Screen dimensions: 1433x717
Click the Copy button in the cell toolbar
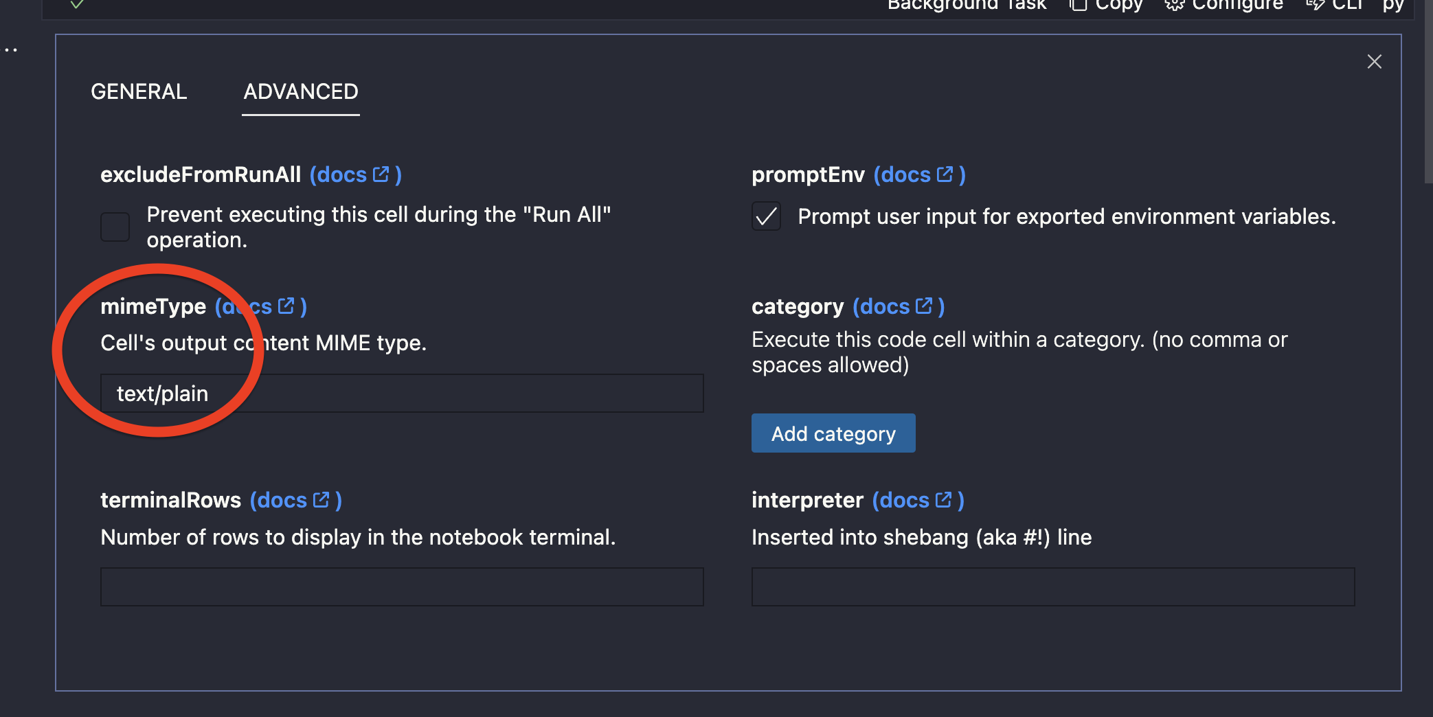click(x=1105, y=5)
